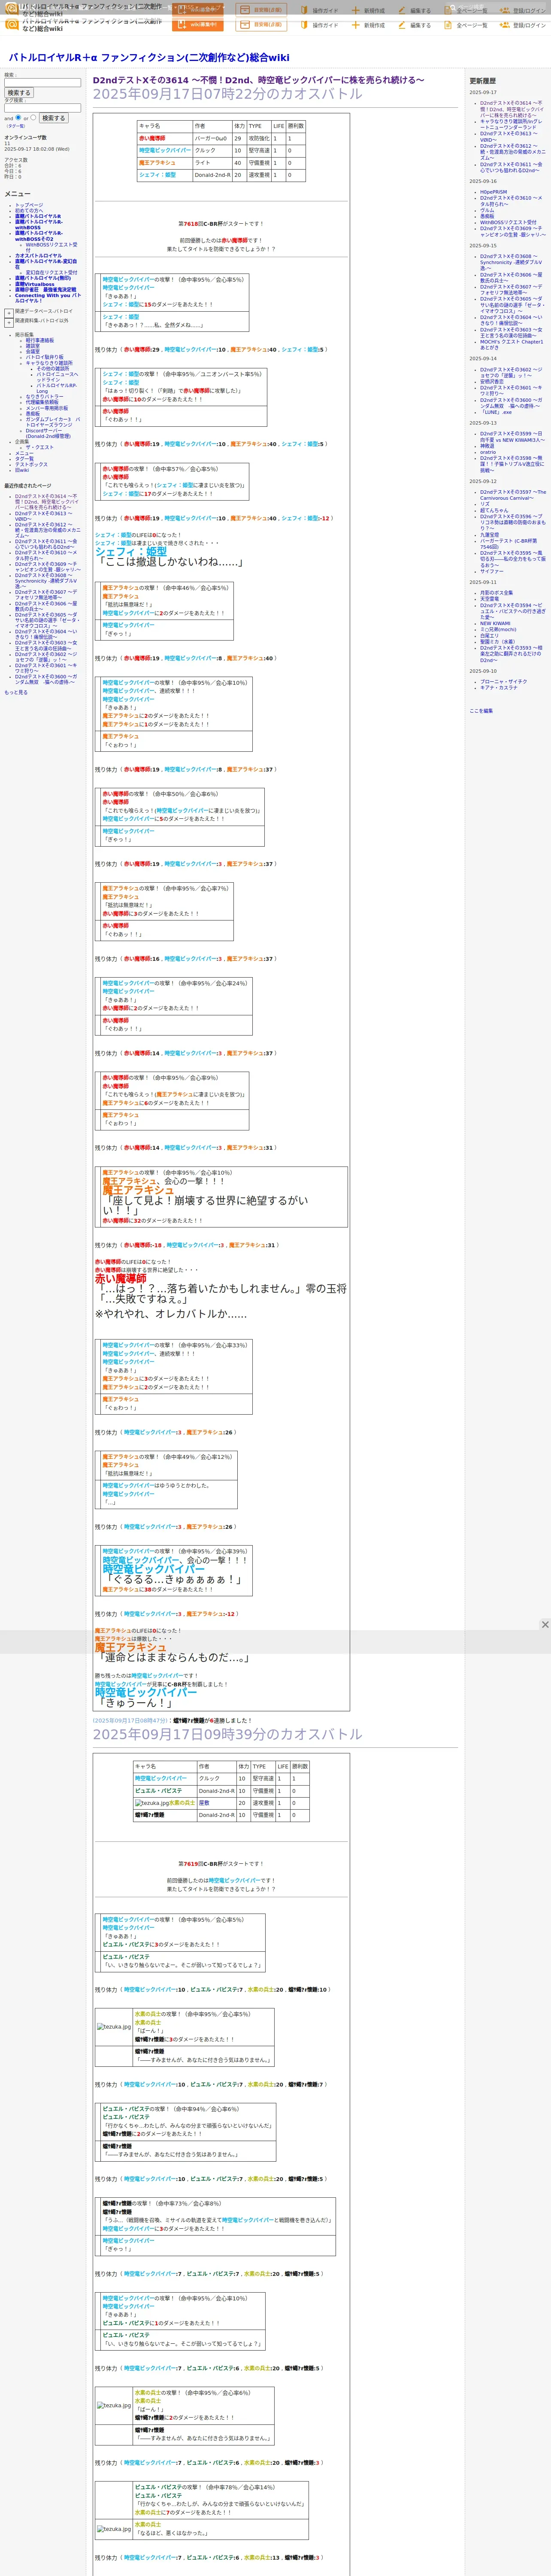The height and width of the screenshot is (2576, 551).
Task: Open 天空雷竜 in 更新履歴
Action: 489,599
